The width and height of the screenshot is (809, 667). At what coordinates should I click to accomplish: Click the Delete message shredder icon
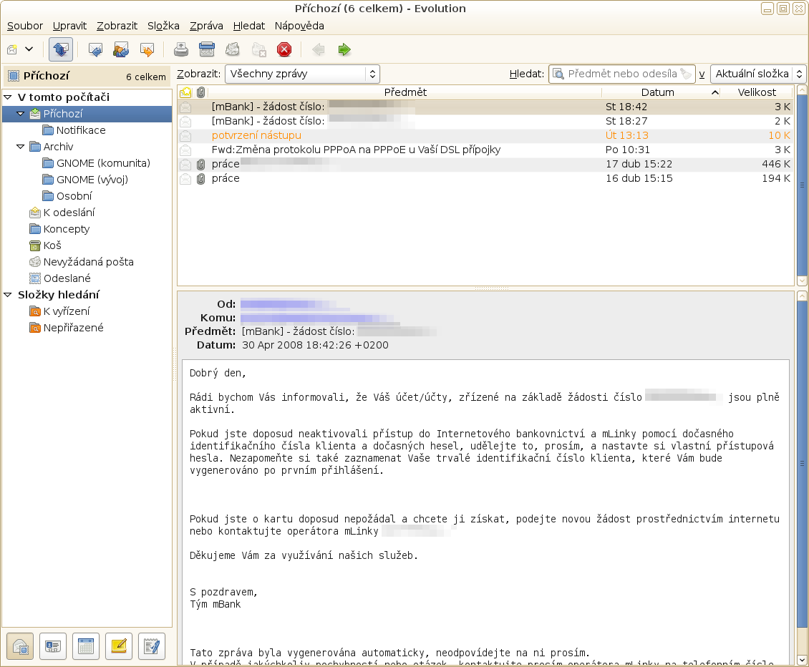207,49
